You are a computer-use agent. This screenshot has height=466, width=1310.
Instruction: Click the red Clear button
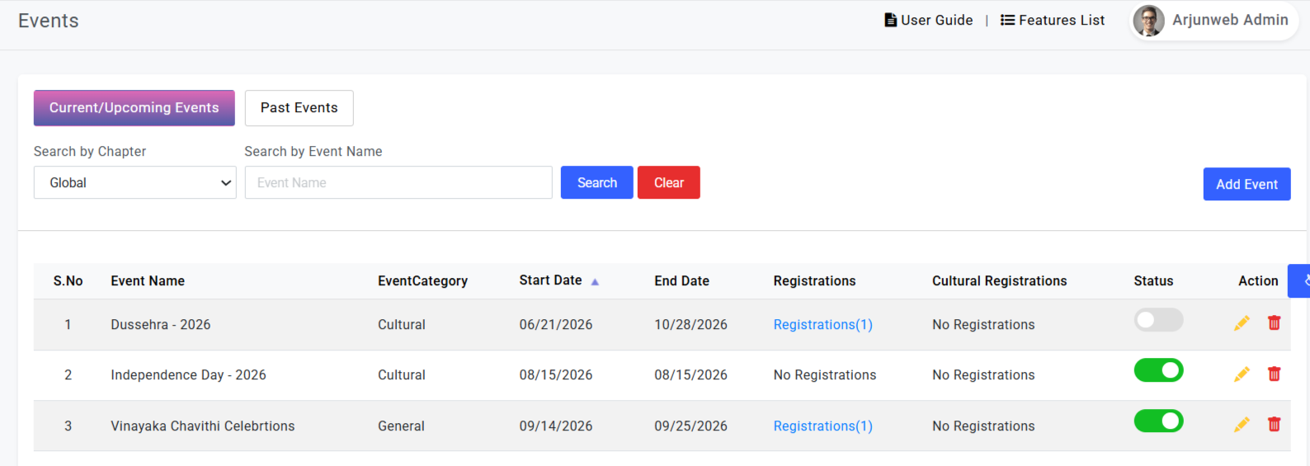[x=669, y=182]
